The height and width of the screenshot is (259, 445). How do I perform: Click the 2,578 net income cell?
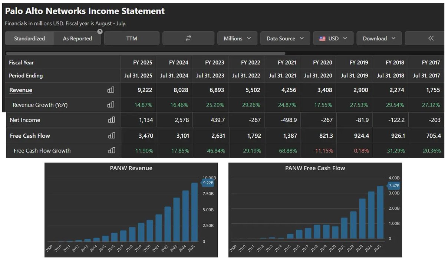(182, 120)
